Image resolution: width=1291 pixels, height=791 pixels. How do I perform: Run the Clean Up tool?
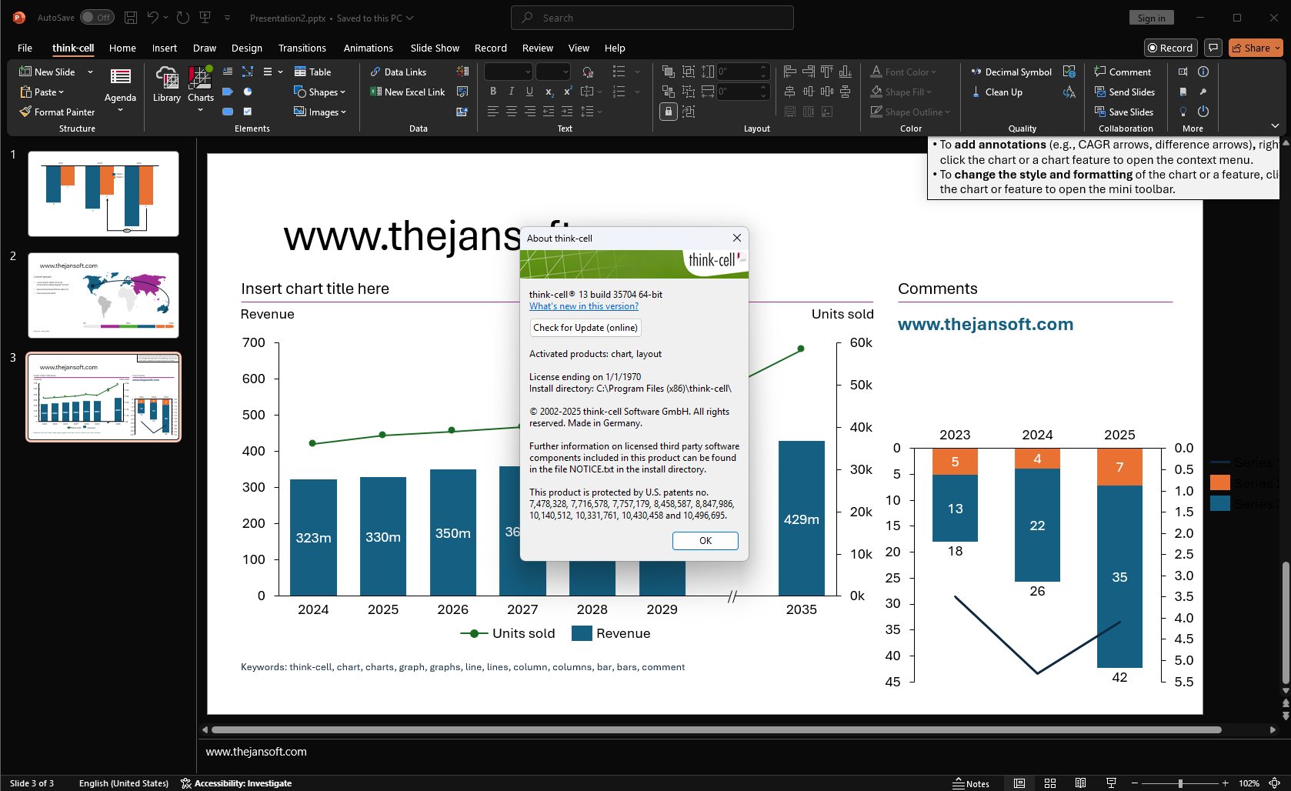[x=996, y=92]
